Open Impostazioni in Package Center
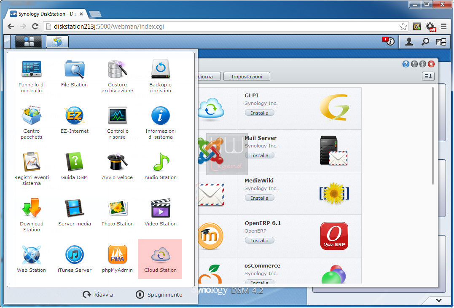The height and width of the screenshot is (308, 454). click(247, 76)
